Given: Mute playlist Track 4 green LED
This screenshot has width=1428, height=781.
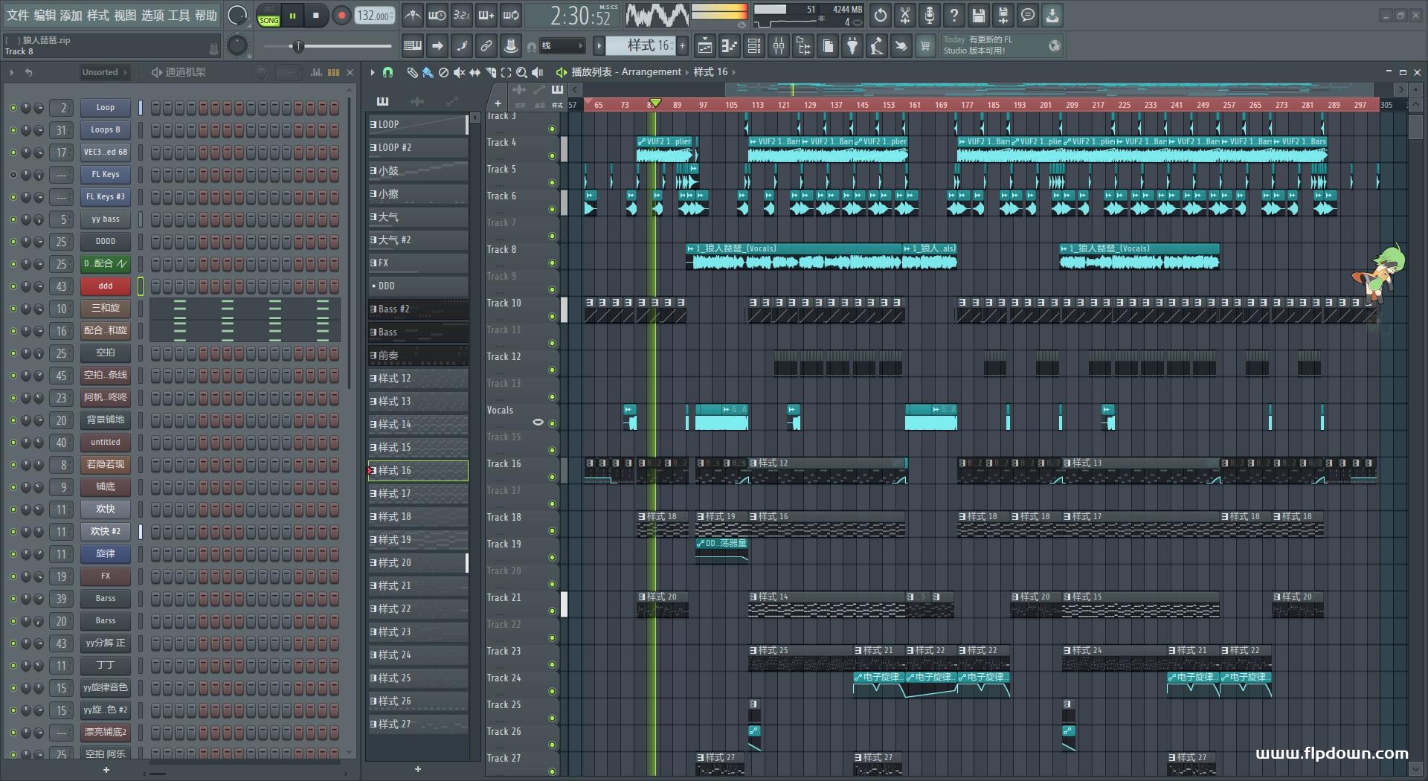Looking at the screenshot, I should [x=552, y=155].
